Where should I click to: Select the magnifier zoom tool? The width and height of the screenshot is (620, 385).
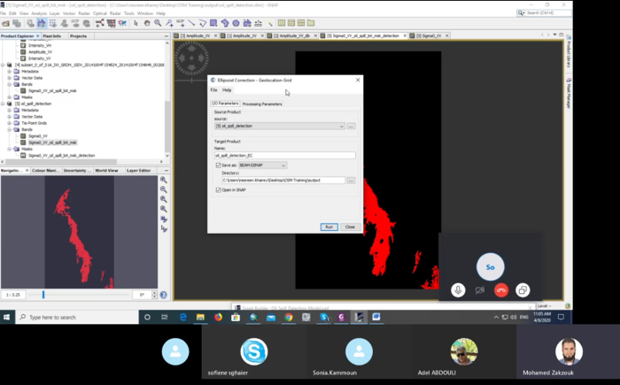click(158, 23)
